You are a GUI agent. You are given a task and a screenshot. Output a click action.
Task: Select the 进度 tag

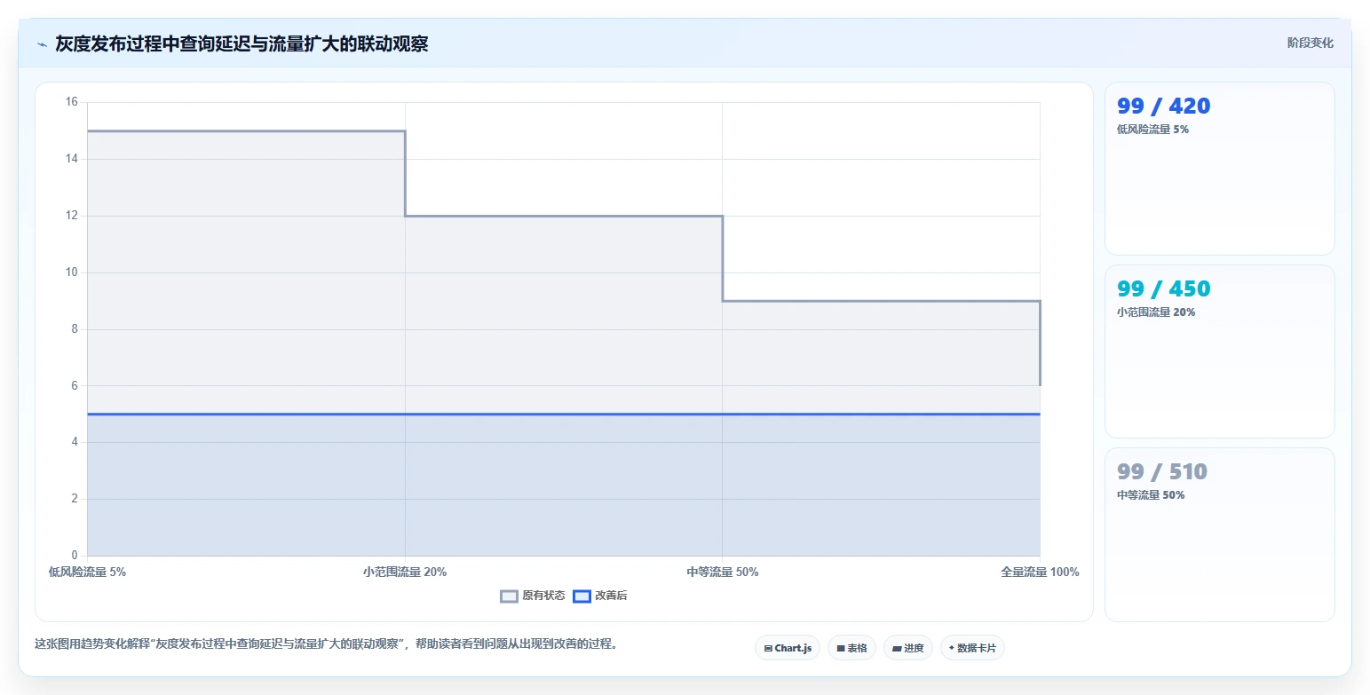click(908, 648)
